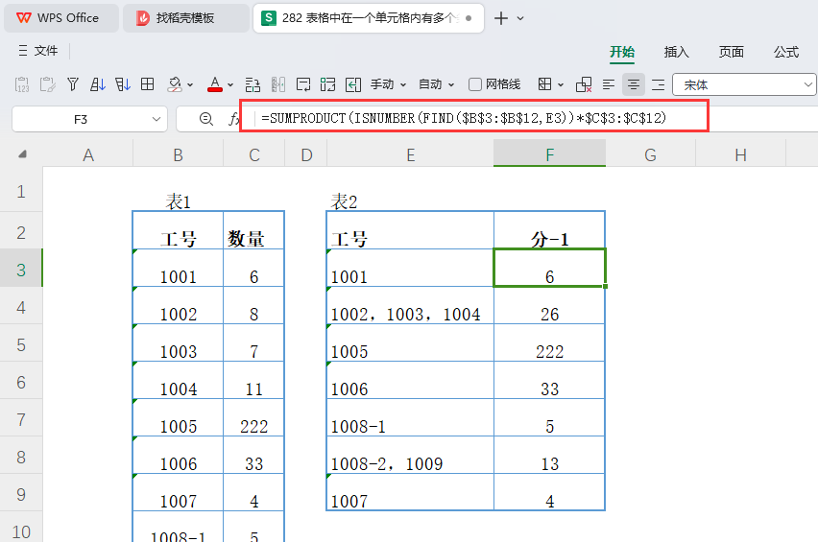Image resolution: width=818 pixels, height=542 pixels.
Task: Click cell C6 showing 11
Action: tap(253, 381)
